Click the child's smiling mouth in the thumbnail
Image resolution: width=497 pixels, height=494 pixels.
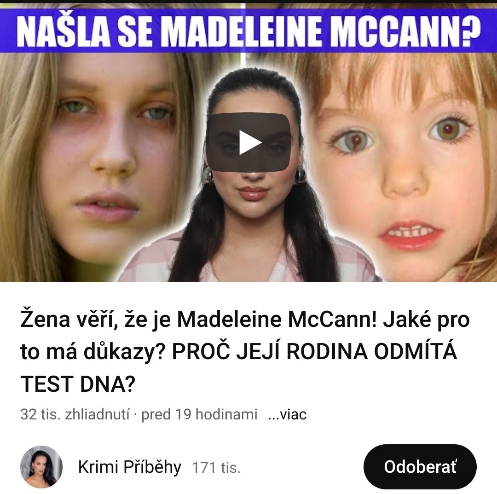click(x=411, y=234)
